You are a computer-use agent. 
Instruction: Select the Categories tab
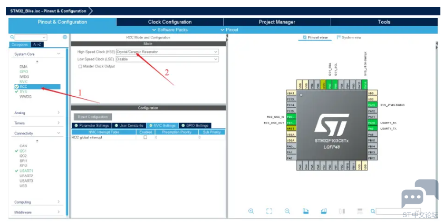pyautogui.click(x=20, y=45)
